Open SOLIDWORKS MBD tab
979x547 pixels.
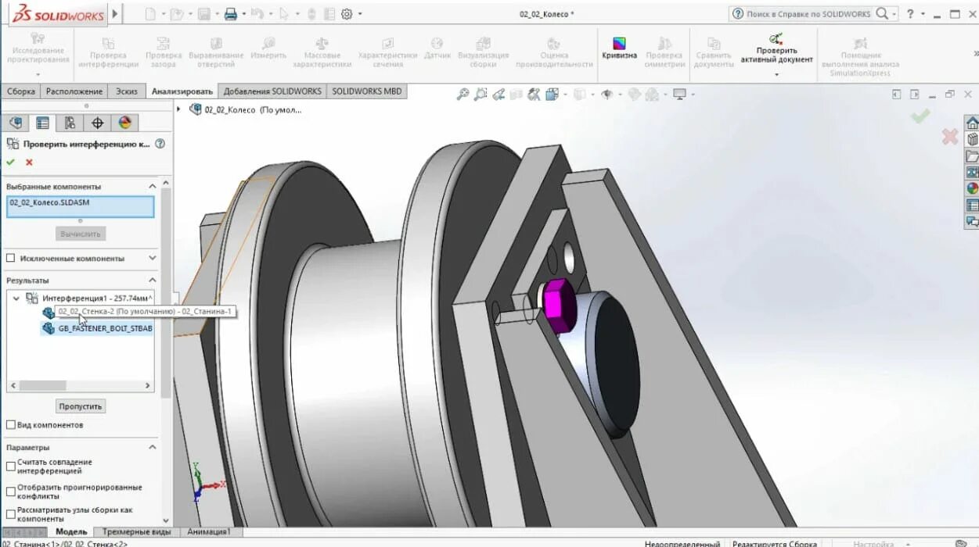366,91
